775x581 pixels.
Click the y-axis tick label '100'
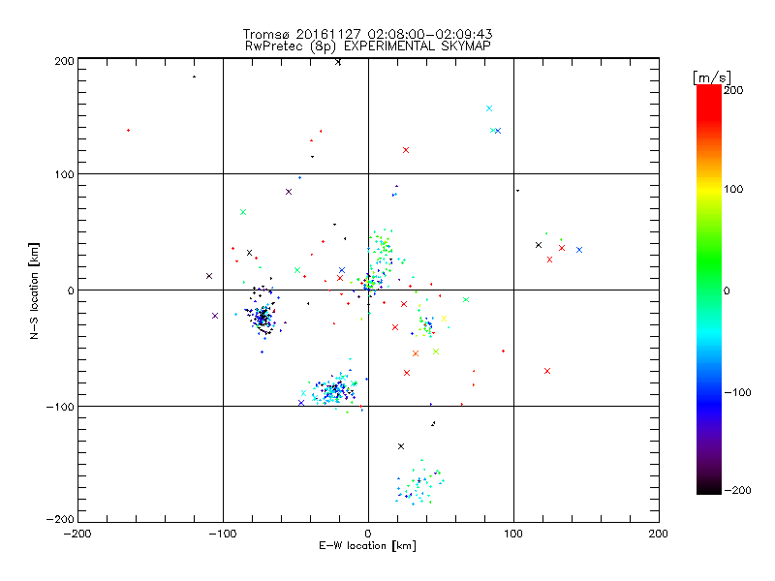coord(64,174)
